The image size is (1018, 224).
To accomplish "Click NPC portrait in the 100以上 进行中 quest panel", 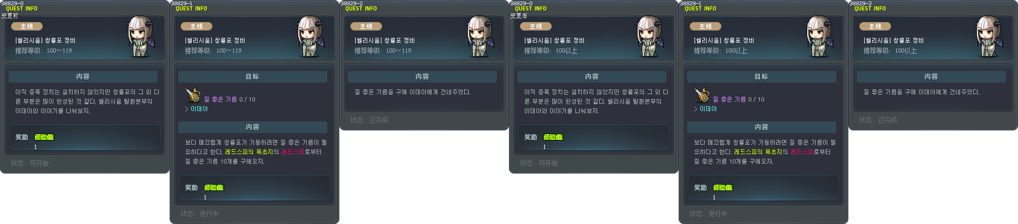I will [x=820, y=36].
